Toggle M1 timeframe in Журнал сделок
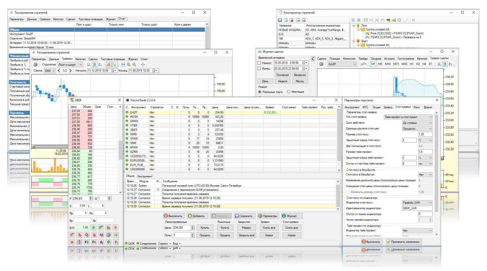 point(373,64)
